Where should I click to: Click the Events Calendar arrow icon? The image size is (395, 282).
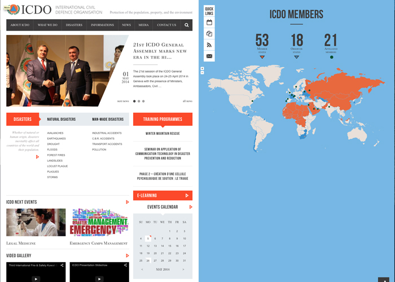[x=191, y=207]
